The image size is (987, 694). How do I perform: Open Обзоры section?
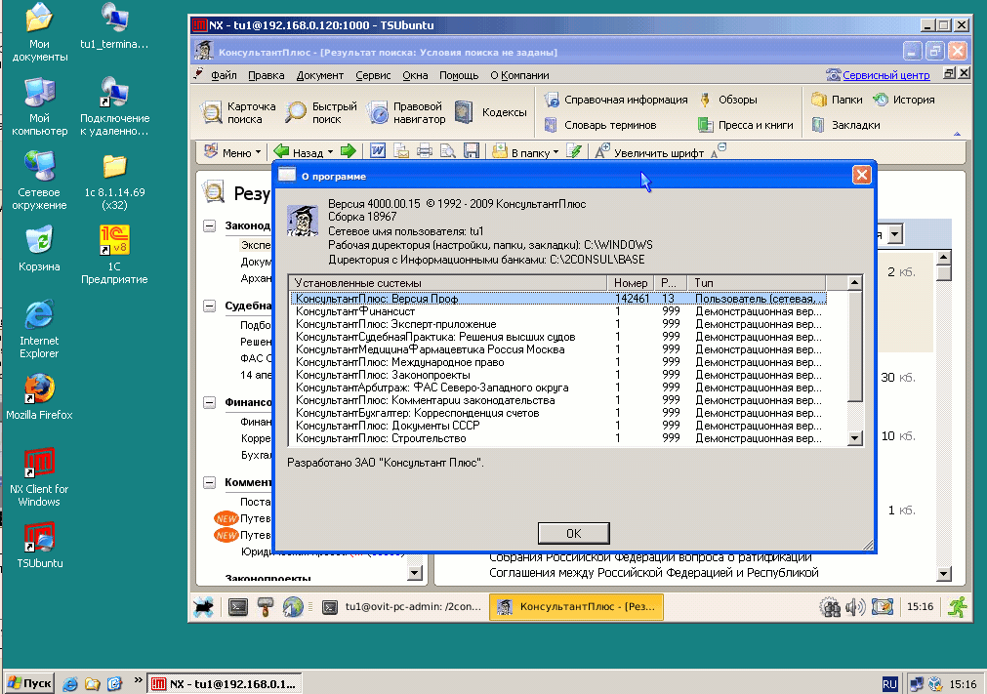click(728, 100)
